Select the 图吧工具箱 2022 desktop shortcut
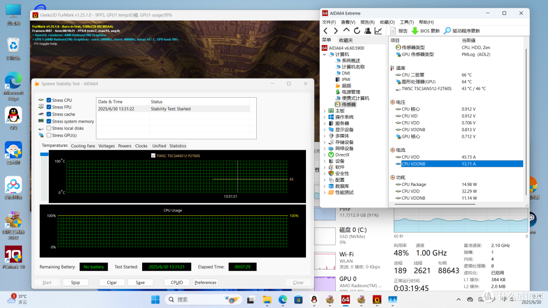Viewport: 548px width, 308px height. pos(13,225)
